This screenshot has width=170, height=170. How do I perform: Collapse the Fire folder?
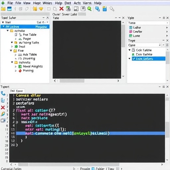[11, 50]
